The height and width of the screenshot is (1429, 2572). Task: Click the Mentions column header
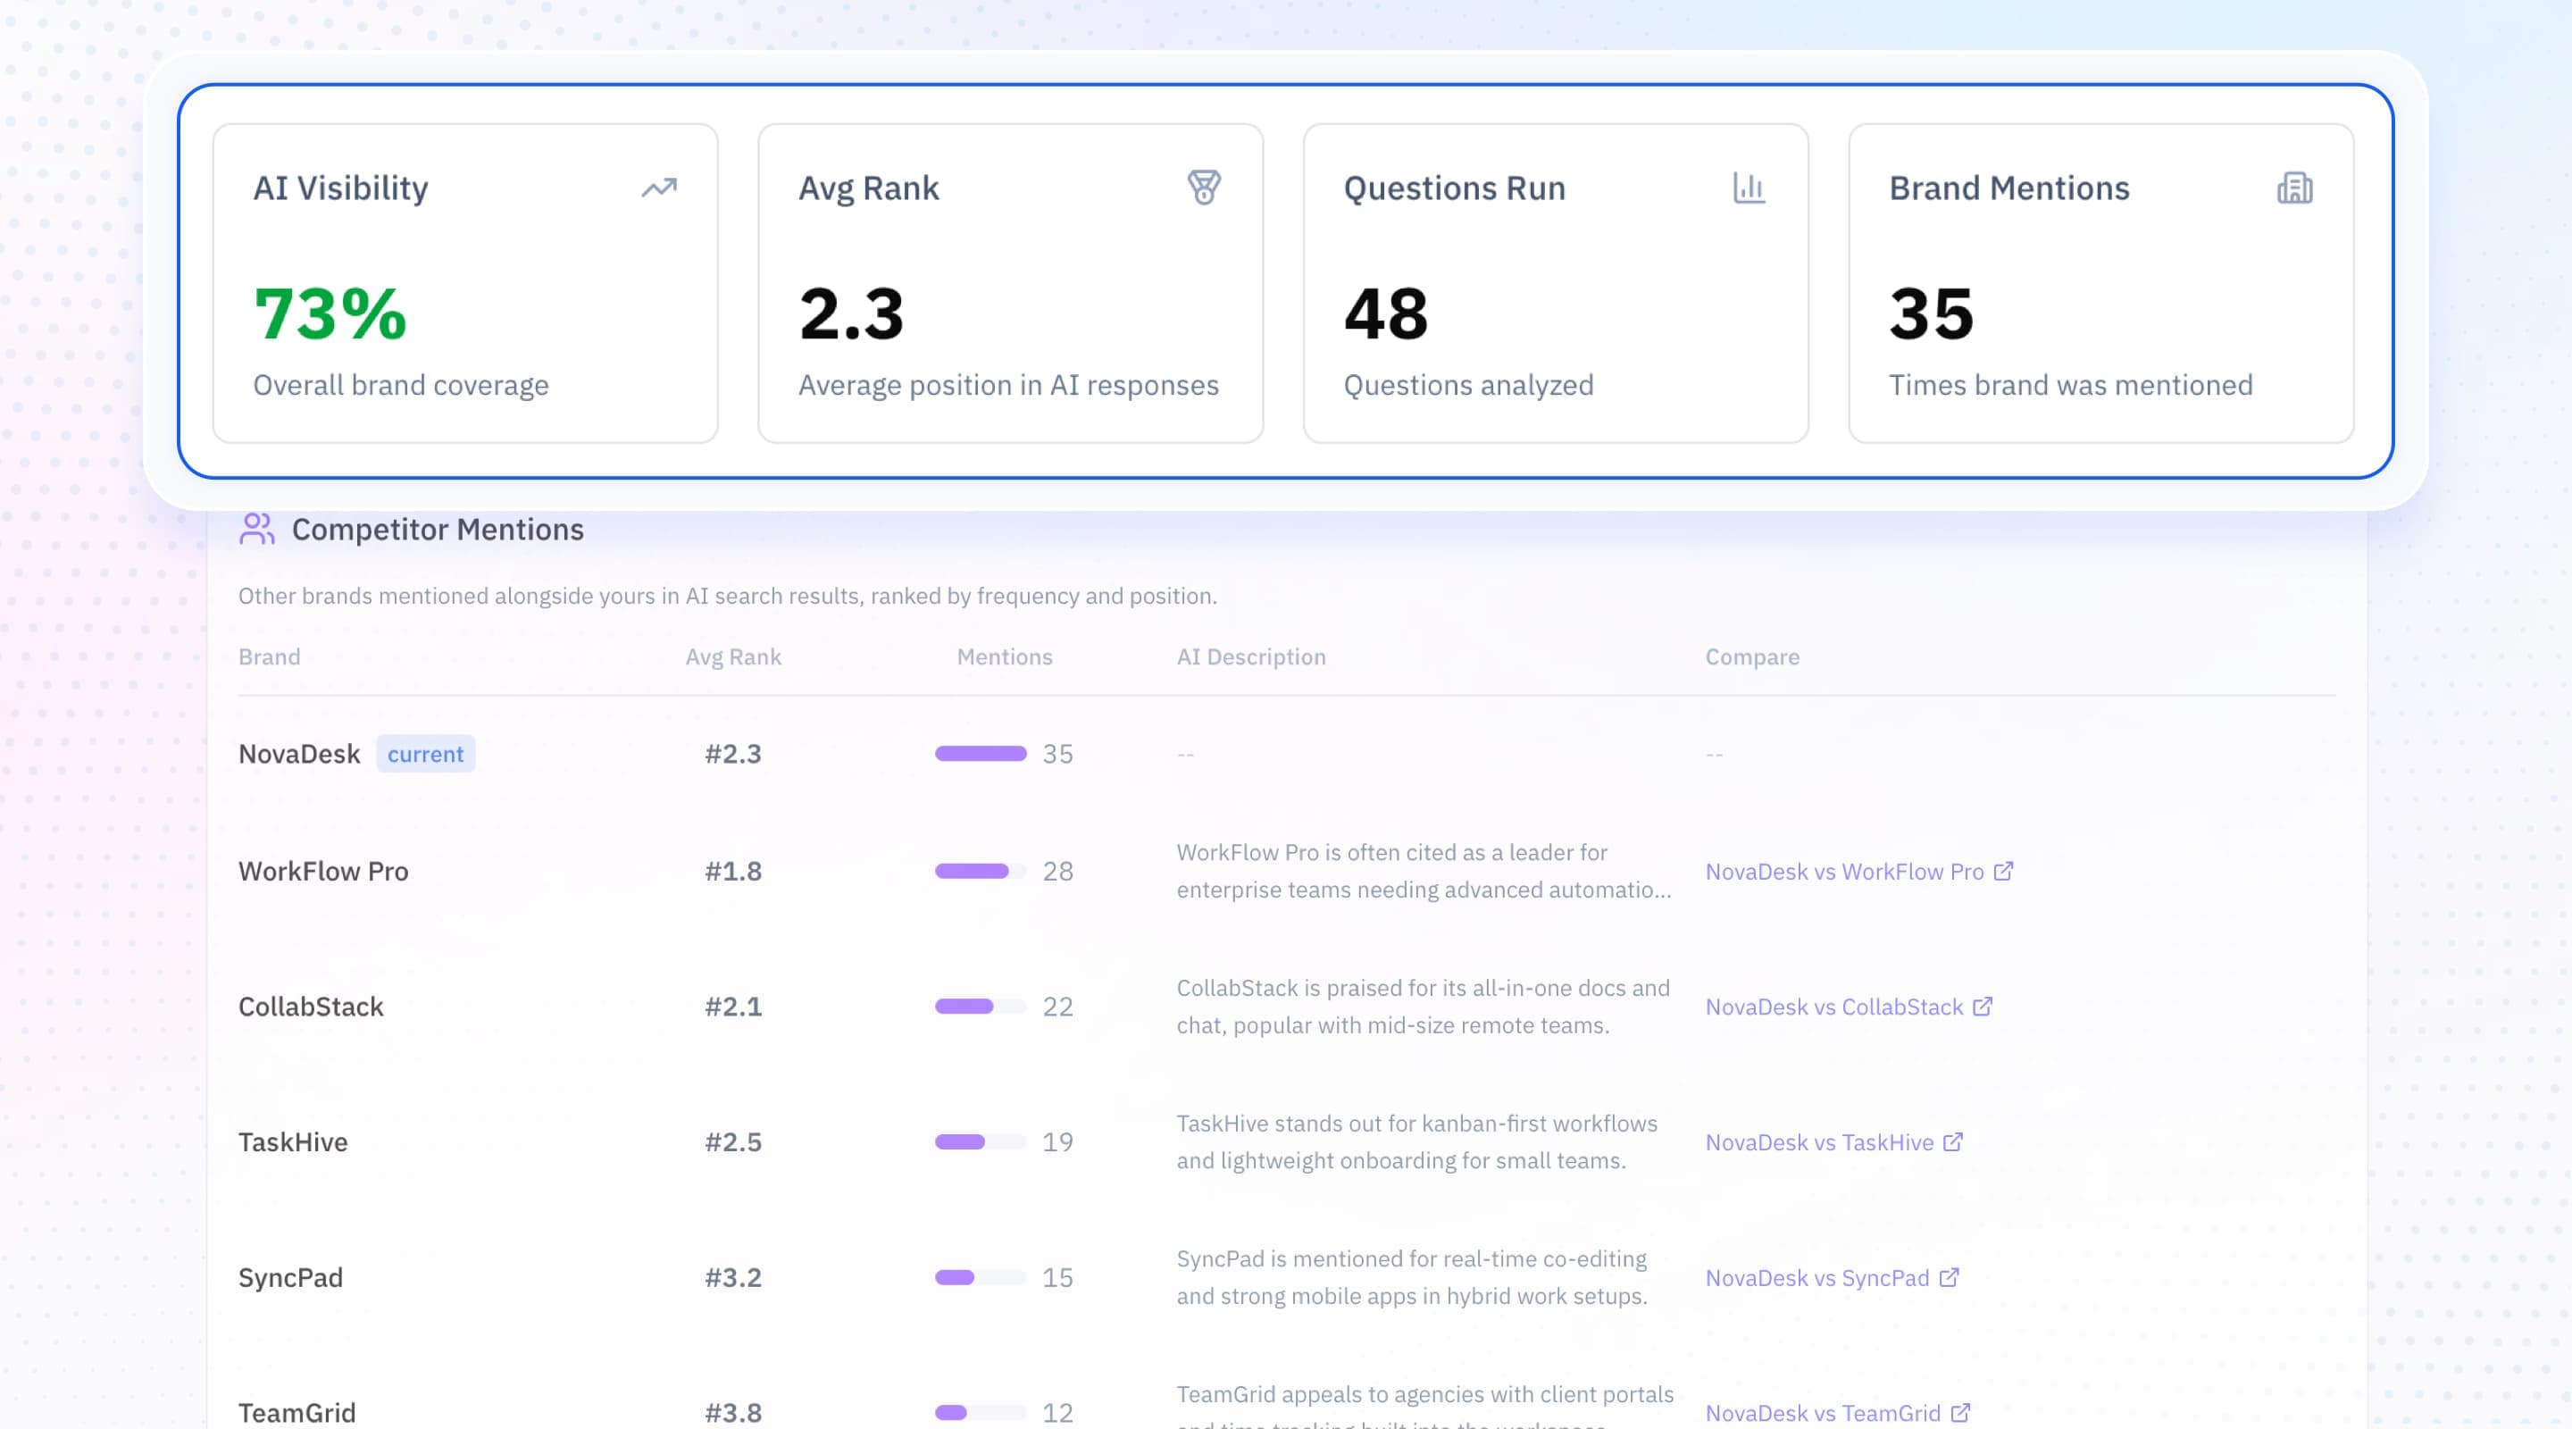pyautogui.click(x=1005, y=656)
